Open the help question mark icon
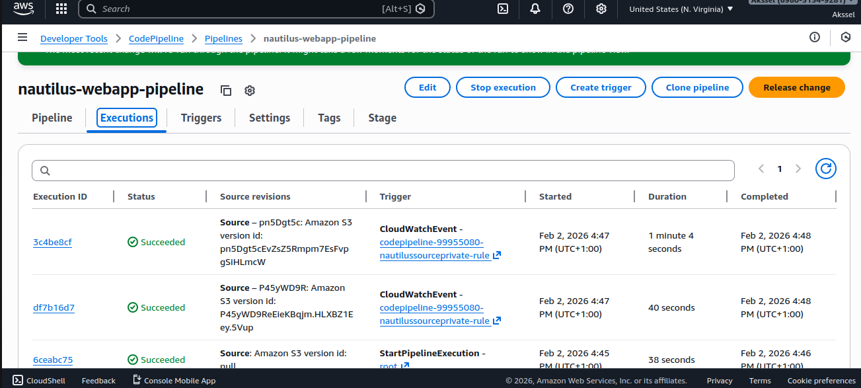This screenshot has height=388, width=861. click(x=568, y=9)
